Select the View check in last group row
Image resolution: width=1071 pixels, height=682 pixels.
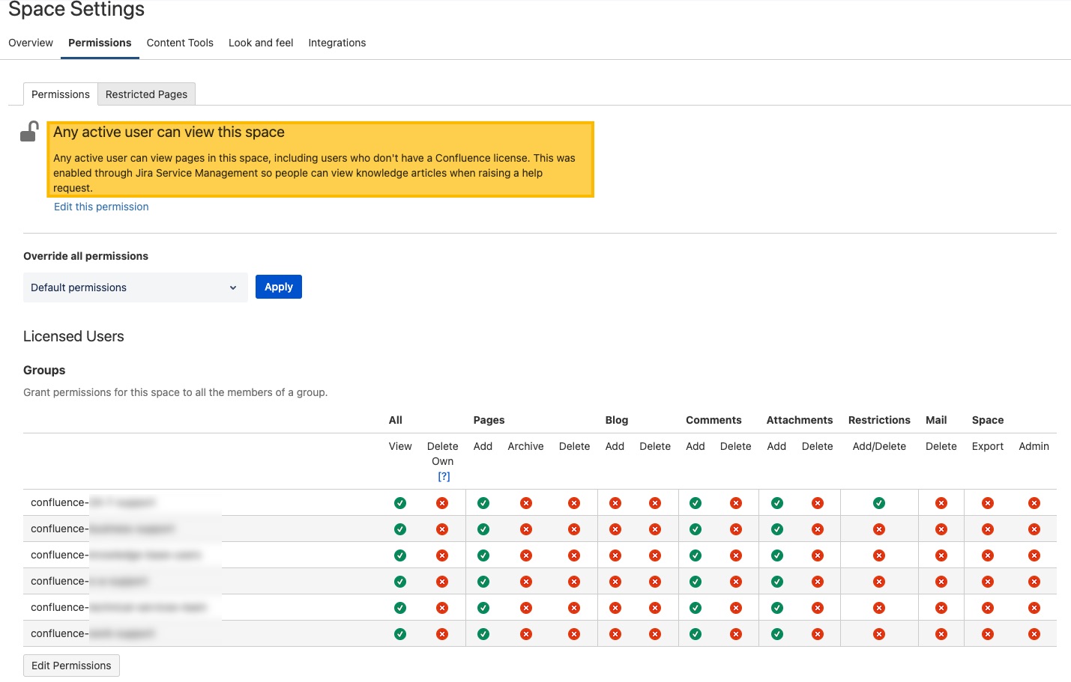400,634
